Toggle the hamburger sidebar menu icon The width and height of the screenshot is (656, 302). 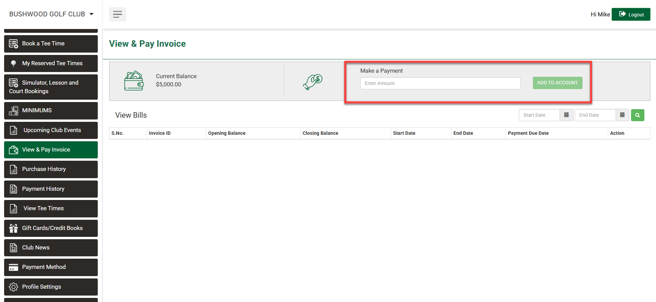coord(117,14)
